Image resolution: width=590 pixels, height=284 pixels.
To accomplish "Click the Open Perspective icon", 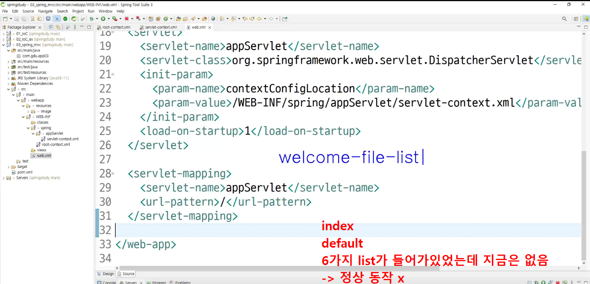I will [x=576, y=19].
